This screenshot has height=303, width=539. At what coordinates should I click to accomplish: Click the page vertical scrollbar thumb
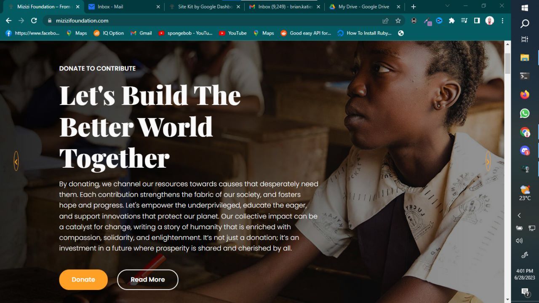507,64
